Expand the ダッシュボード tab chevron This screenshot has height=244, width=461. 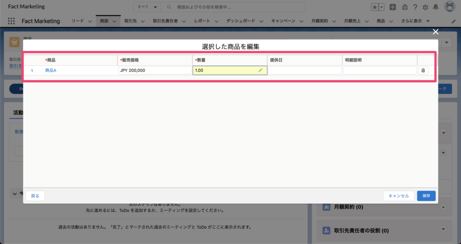coord(261,21)
